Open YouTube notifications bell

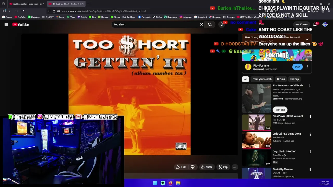pyautogui.click(x=315, y=24)
